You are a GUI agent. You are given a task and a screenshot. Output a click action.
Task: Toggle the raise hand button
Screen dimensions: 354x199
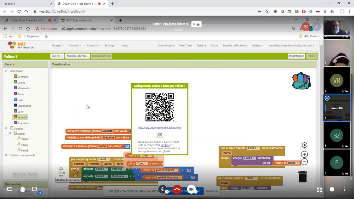tap(22, 189)
